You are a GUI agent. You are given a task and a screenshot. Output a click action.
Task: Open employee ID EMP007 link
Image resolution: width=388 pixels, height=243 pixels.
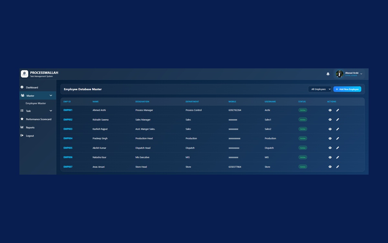click(68, 167)
